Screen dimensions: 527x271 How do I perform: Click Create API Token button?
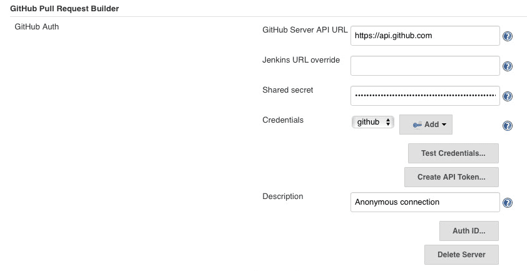pos(451,177)
